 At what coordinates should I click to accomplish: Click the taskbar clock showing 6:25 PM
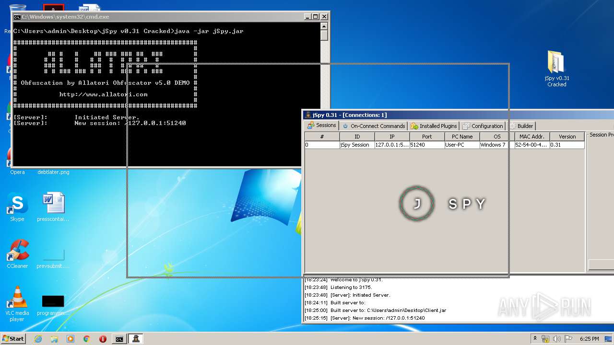pyautogui.click(x=589, y=339)
